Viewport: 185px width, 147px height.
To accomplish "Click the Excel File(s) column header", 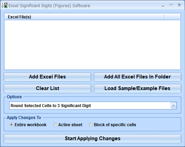I will click(x=84, y=17).
